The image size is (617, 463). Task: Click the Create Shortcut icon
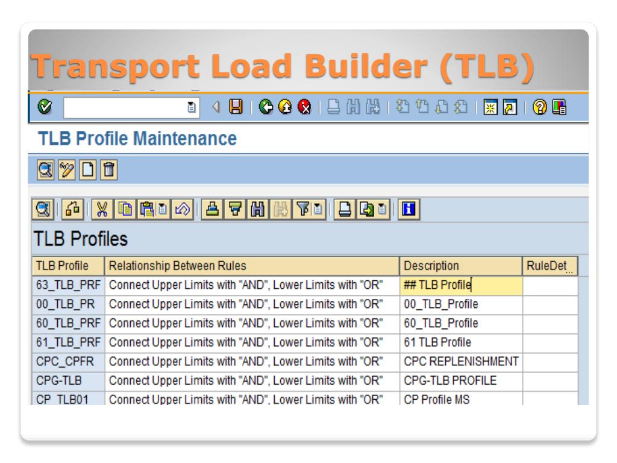click(x=510, y=107)
